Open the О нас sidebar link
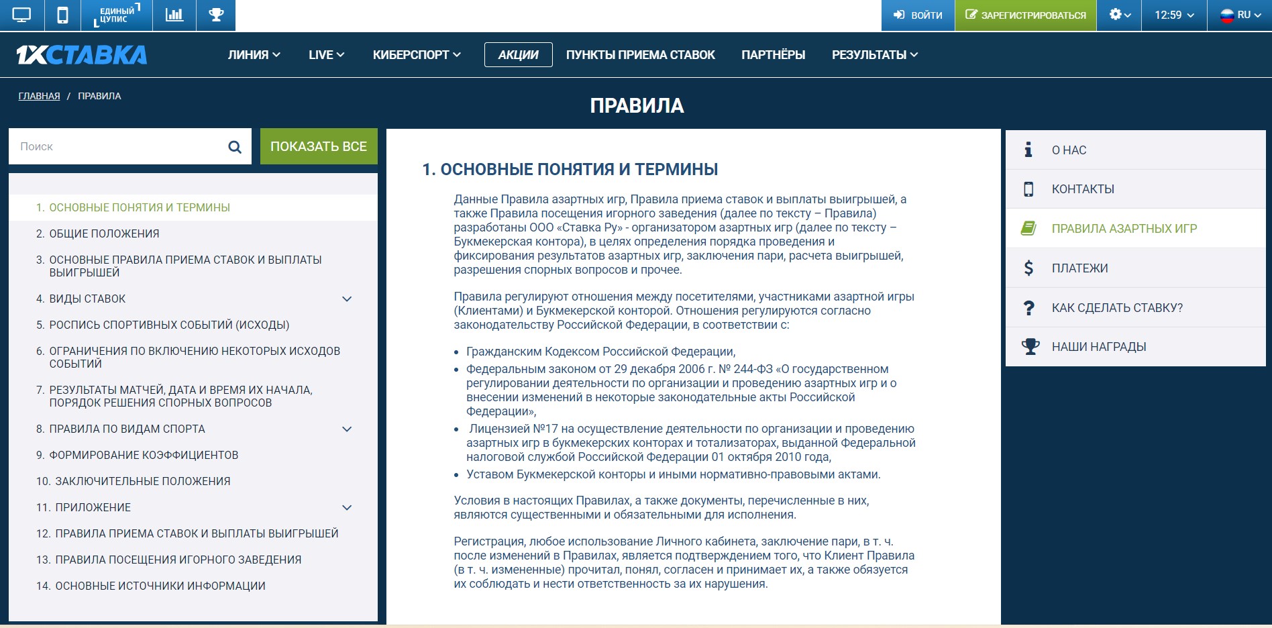Image resolution: width=1272 pixels, height=628 pixels. (1069, 150)
